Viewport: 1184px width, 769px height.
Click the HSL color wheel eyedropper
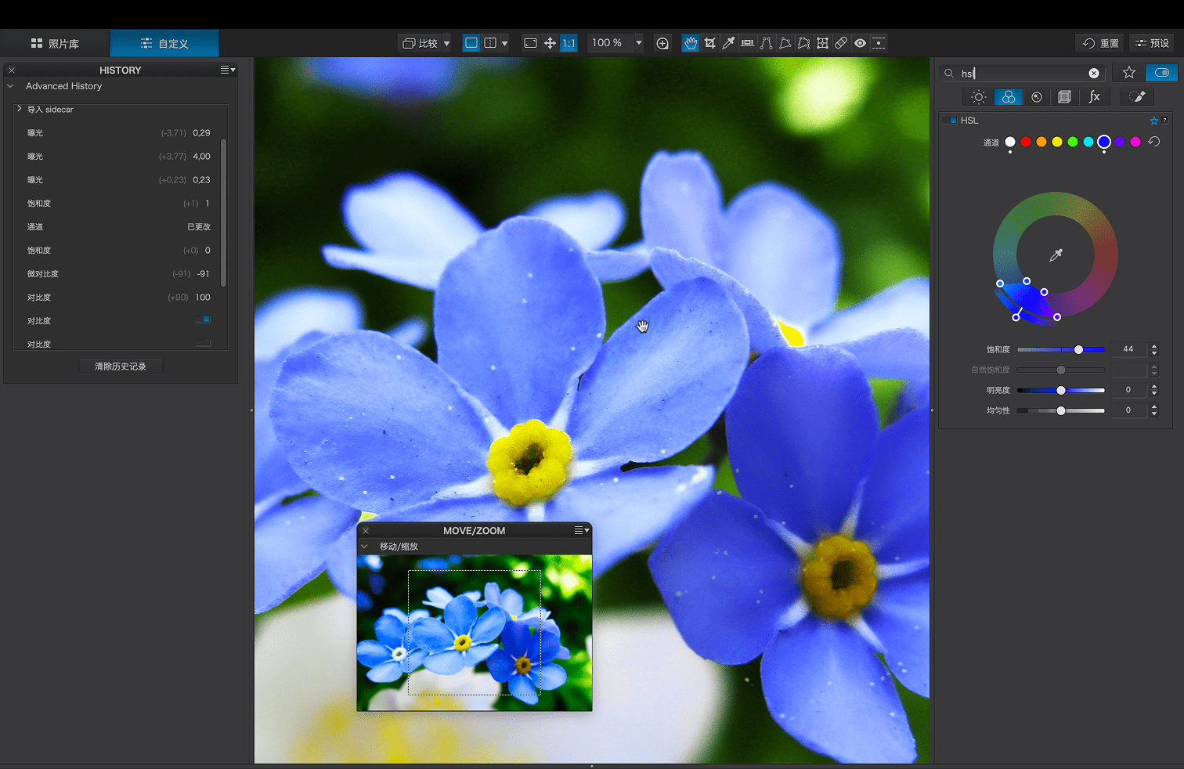point(1056,255)
